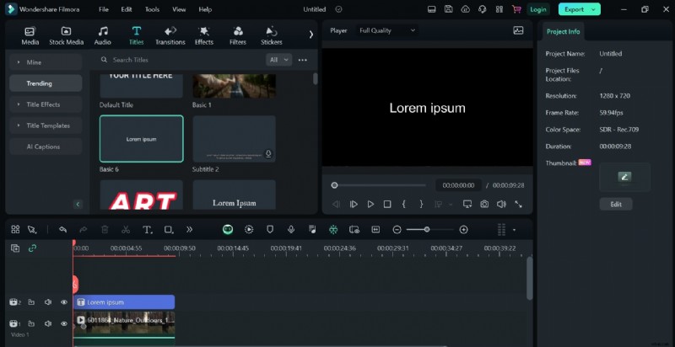Click the Stop button in player

387,205
